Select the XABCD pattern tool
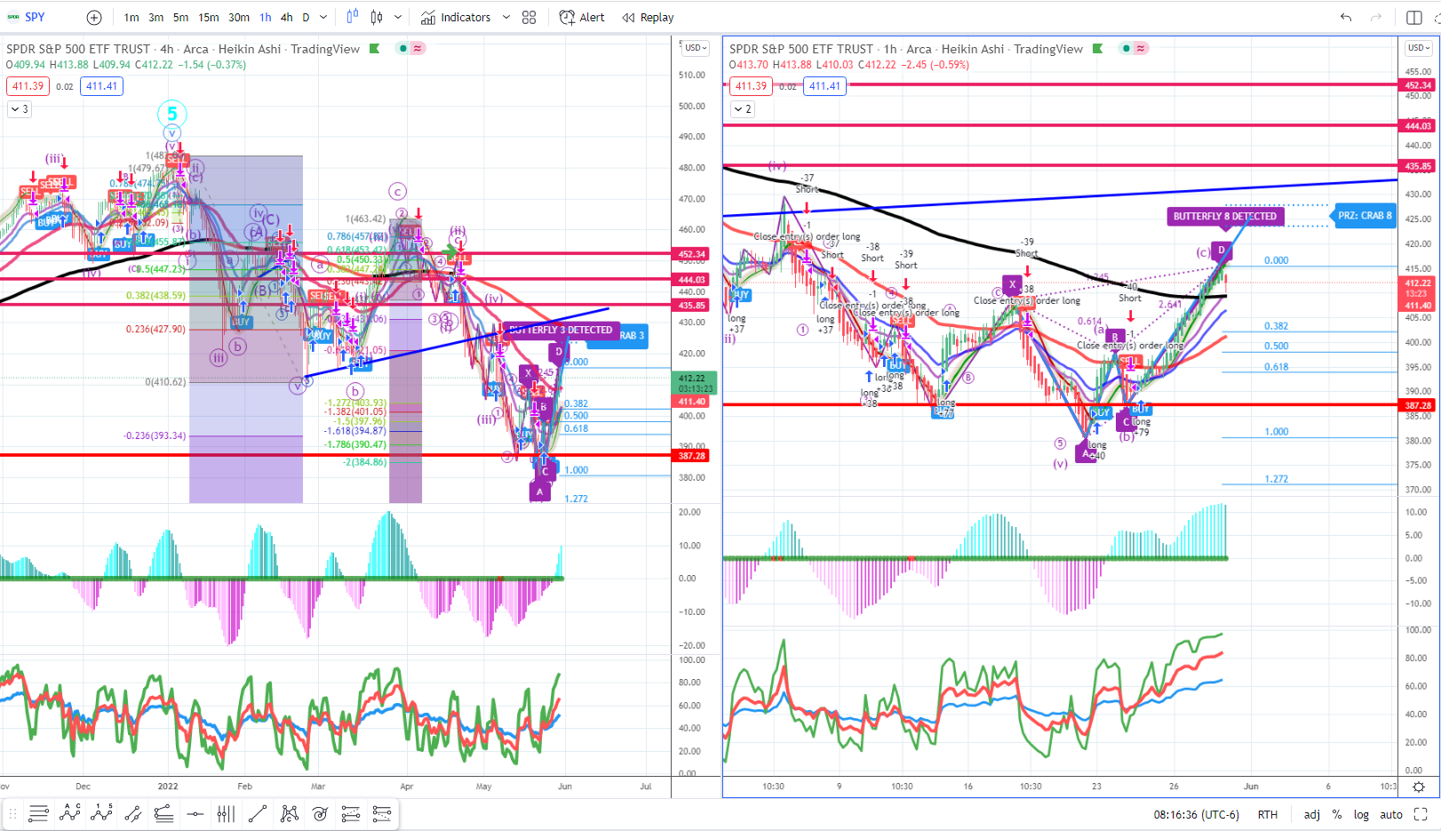 point(289,813)
